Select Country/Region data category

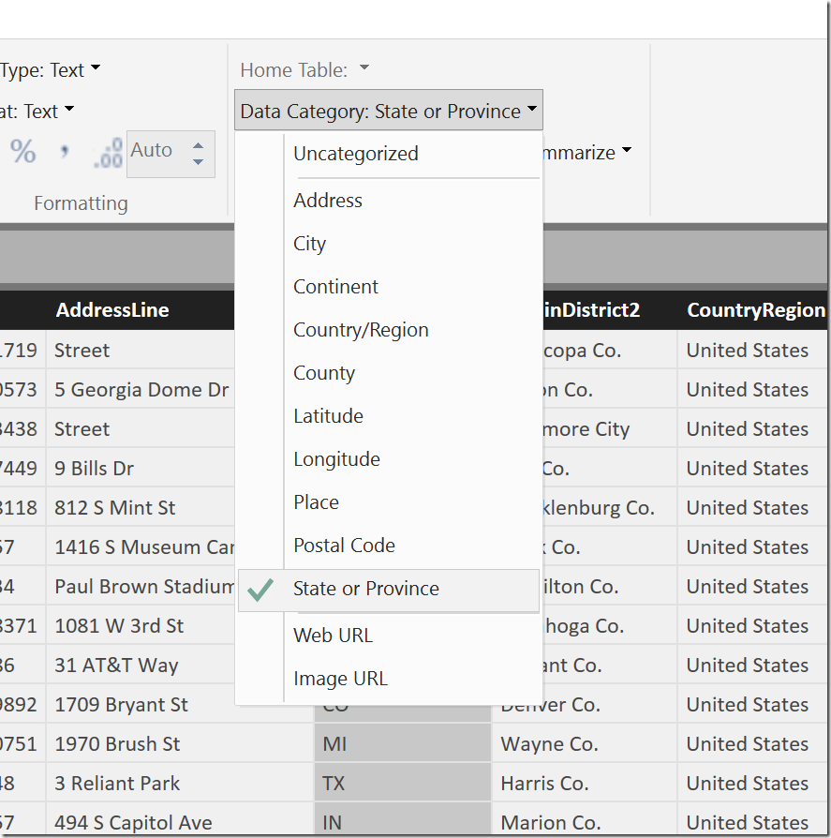(x=388, y=330)
